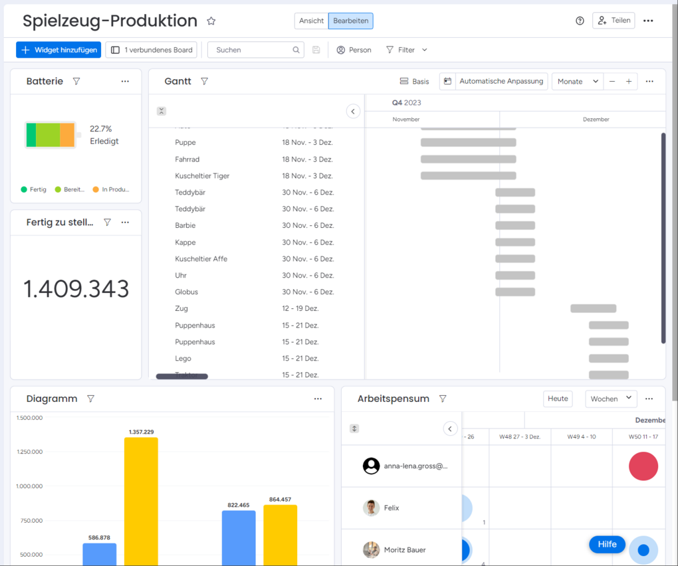The height and width of the screenshot is (566, 678).
Task: Open the Wochen timescale dropdown in Arbeitspensum
Action: 611,399
